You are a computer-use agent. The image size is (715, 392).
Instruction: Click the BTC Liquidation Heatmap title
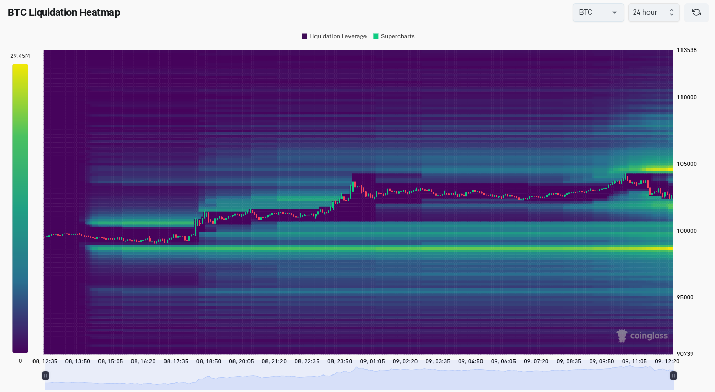64,12
